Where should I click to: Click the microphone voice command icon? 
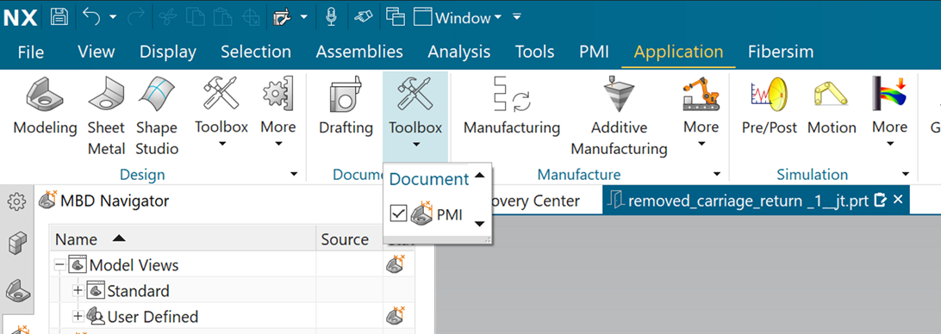click(331, 17)
